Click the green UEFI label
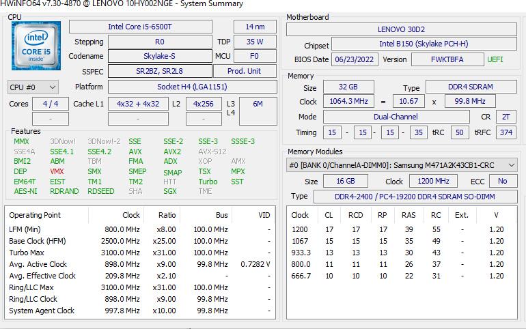This screenshot has width=526, height=329. pos(495,59)
